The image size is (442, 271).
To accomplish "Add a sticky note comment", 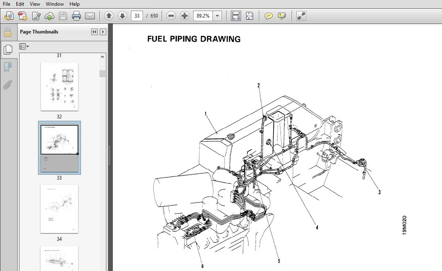I will (268, 16).
